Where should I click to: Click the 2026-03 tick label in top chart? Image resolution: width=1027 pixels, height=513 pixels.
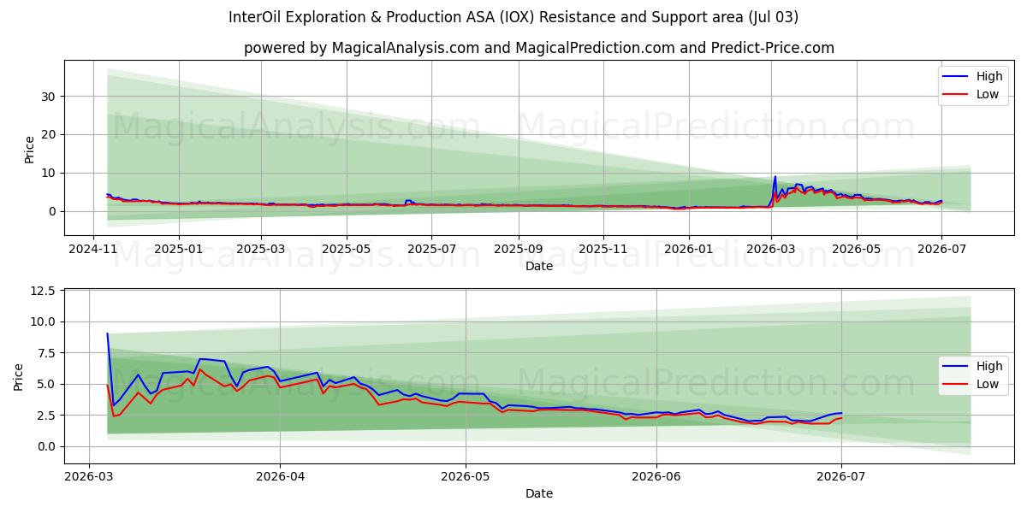point(771,249)
